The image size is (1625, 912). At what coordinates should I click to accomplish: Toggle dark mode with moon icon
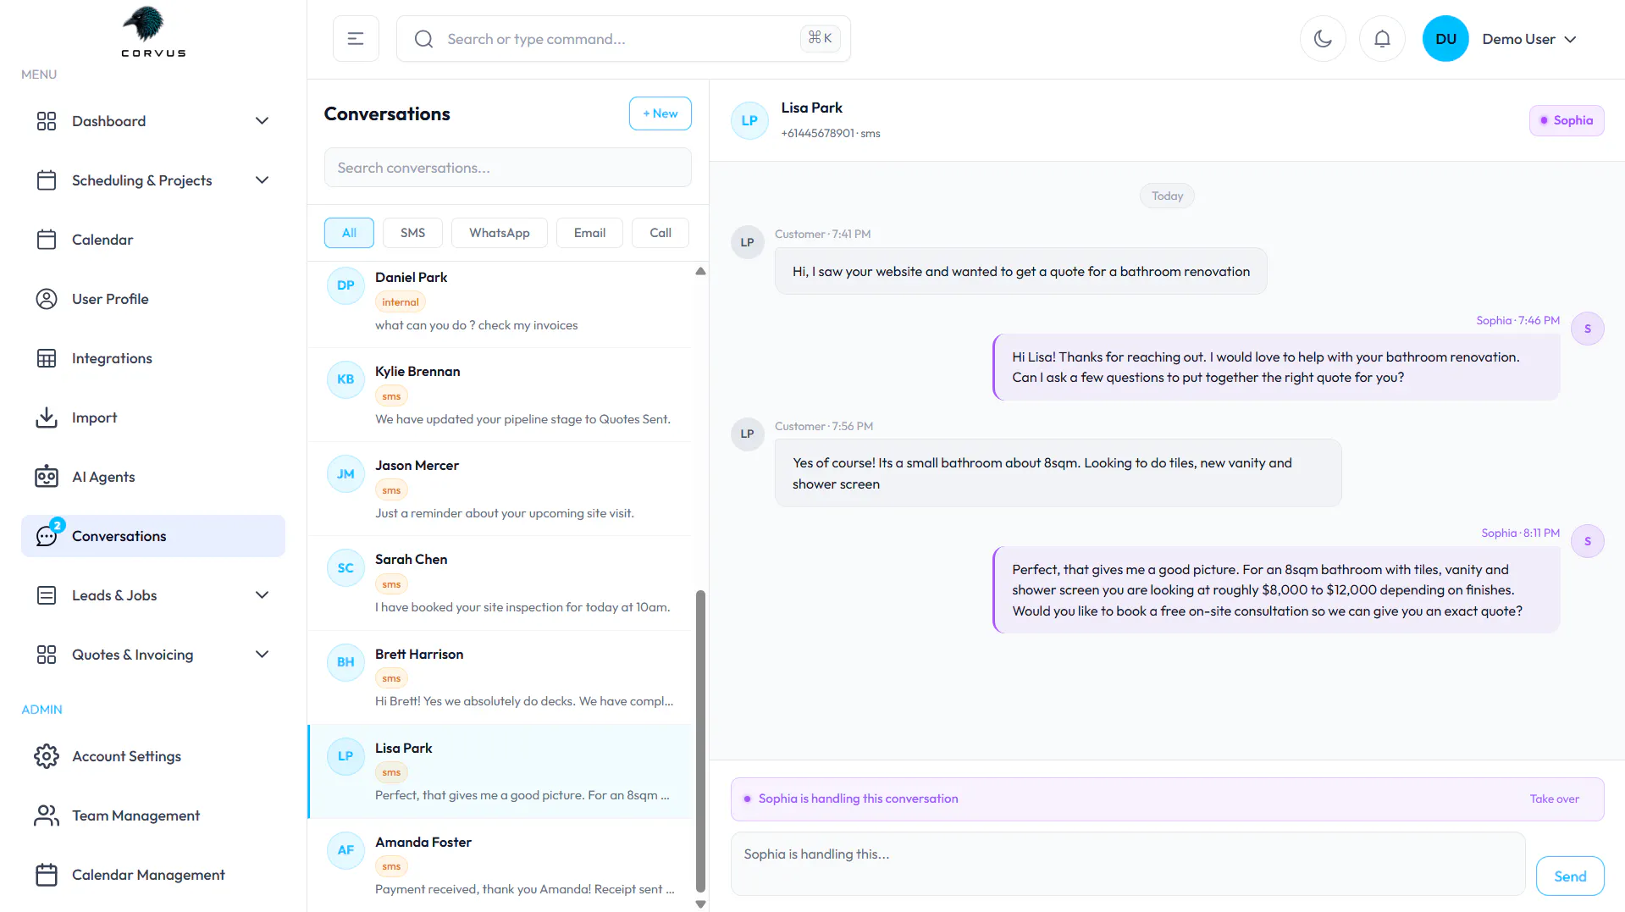pyautogui.click(x=1323, y=39)
